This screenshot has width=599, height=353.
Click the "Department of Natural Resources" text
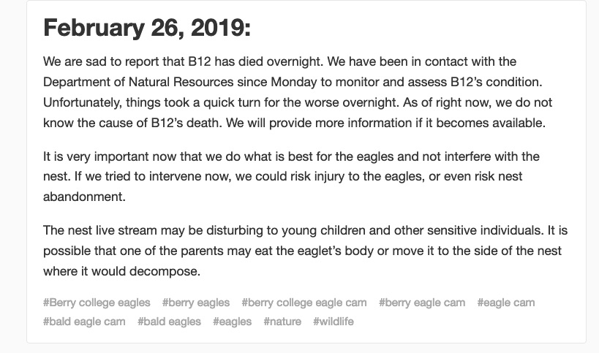pos(138,82)
